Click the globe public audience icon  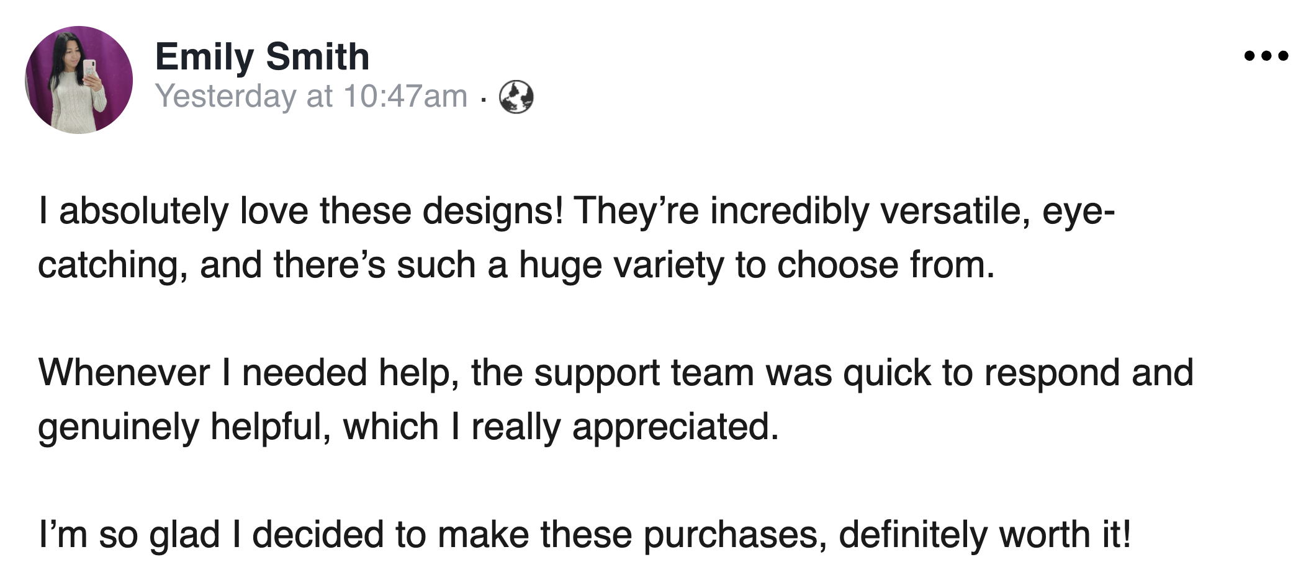516,97
